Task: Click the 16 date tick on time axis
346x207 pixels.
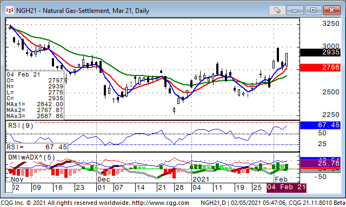Action: 58,188
